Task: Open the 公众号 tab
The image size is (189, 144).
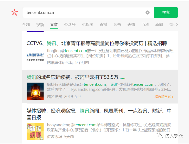Action: coord(70,25)
